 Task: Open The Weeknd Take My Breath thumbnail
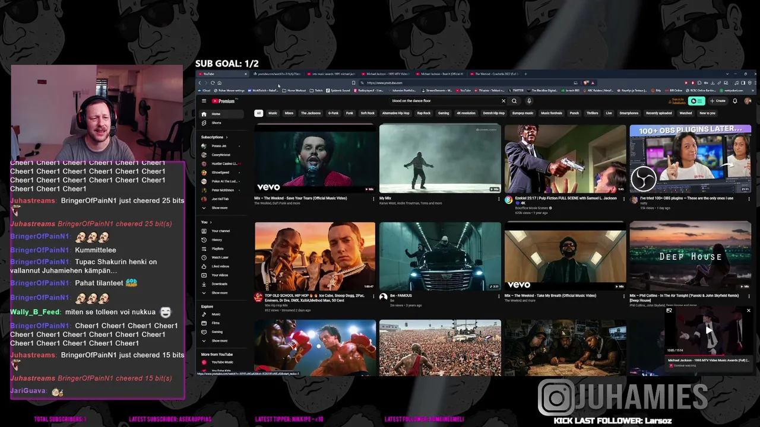[x=565, y=256]
